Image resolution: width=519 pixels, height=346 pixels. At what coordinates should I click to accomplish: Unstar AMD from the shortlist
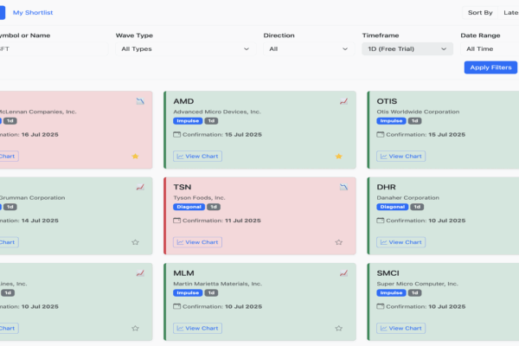338,157
